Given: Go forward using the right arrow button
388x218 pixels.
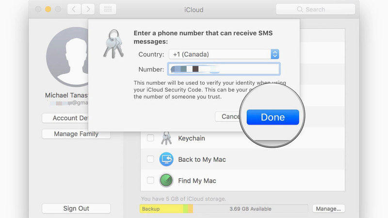Looking at the screenshot, I should click(88, 9).
